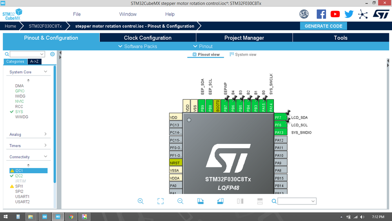The height and width of the screenshot is (221, 392).
Task: Click the peripheral search magnifier icon
Action: [x=7, y=54]
